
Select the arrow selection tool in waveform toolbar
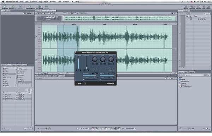(38, 13)
